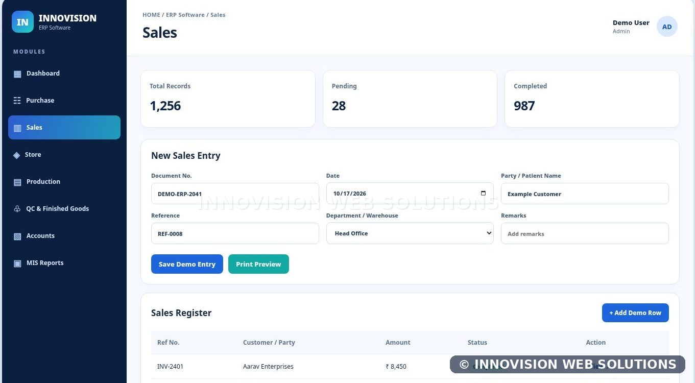Click ERP Software in the breadcrumb
Screen dimensions: 695x383
185,15
